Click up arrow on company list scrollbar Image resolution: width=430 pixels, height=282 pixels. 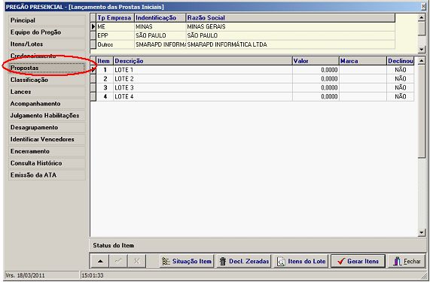click(x=422, y=18)
